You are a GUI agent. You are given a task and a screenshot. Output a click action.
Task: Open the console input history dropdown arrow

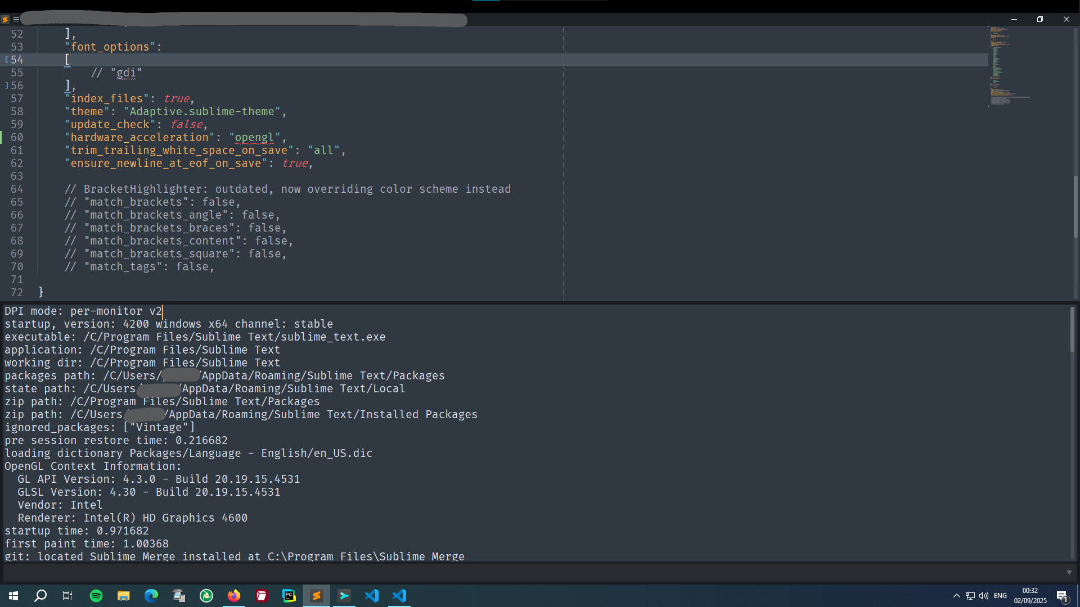click(1069, 573)
